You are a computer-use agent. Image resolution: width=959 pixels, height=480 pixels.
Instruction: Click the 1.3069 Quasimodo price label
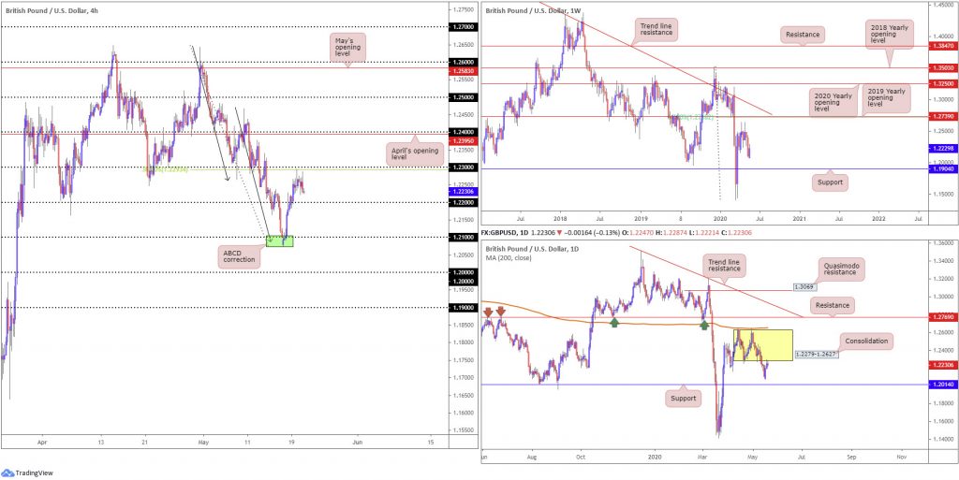tap(803, 286)
